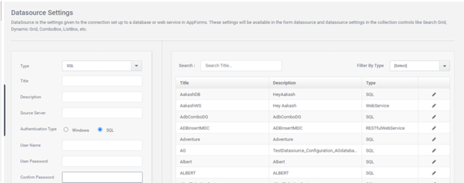Screen dimensions: 464x183
Task: Focus the Source Server text field
Action: [102, 113]
